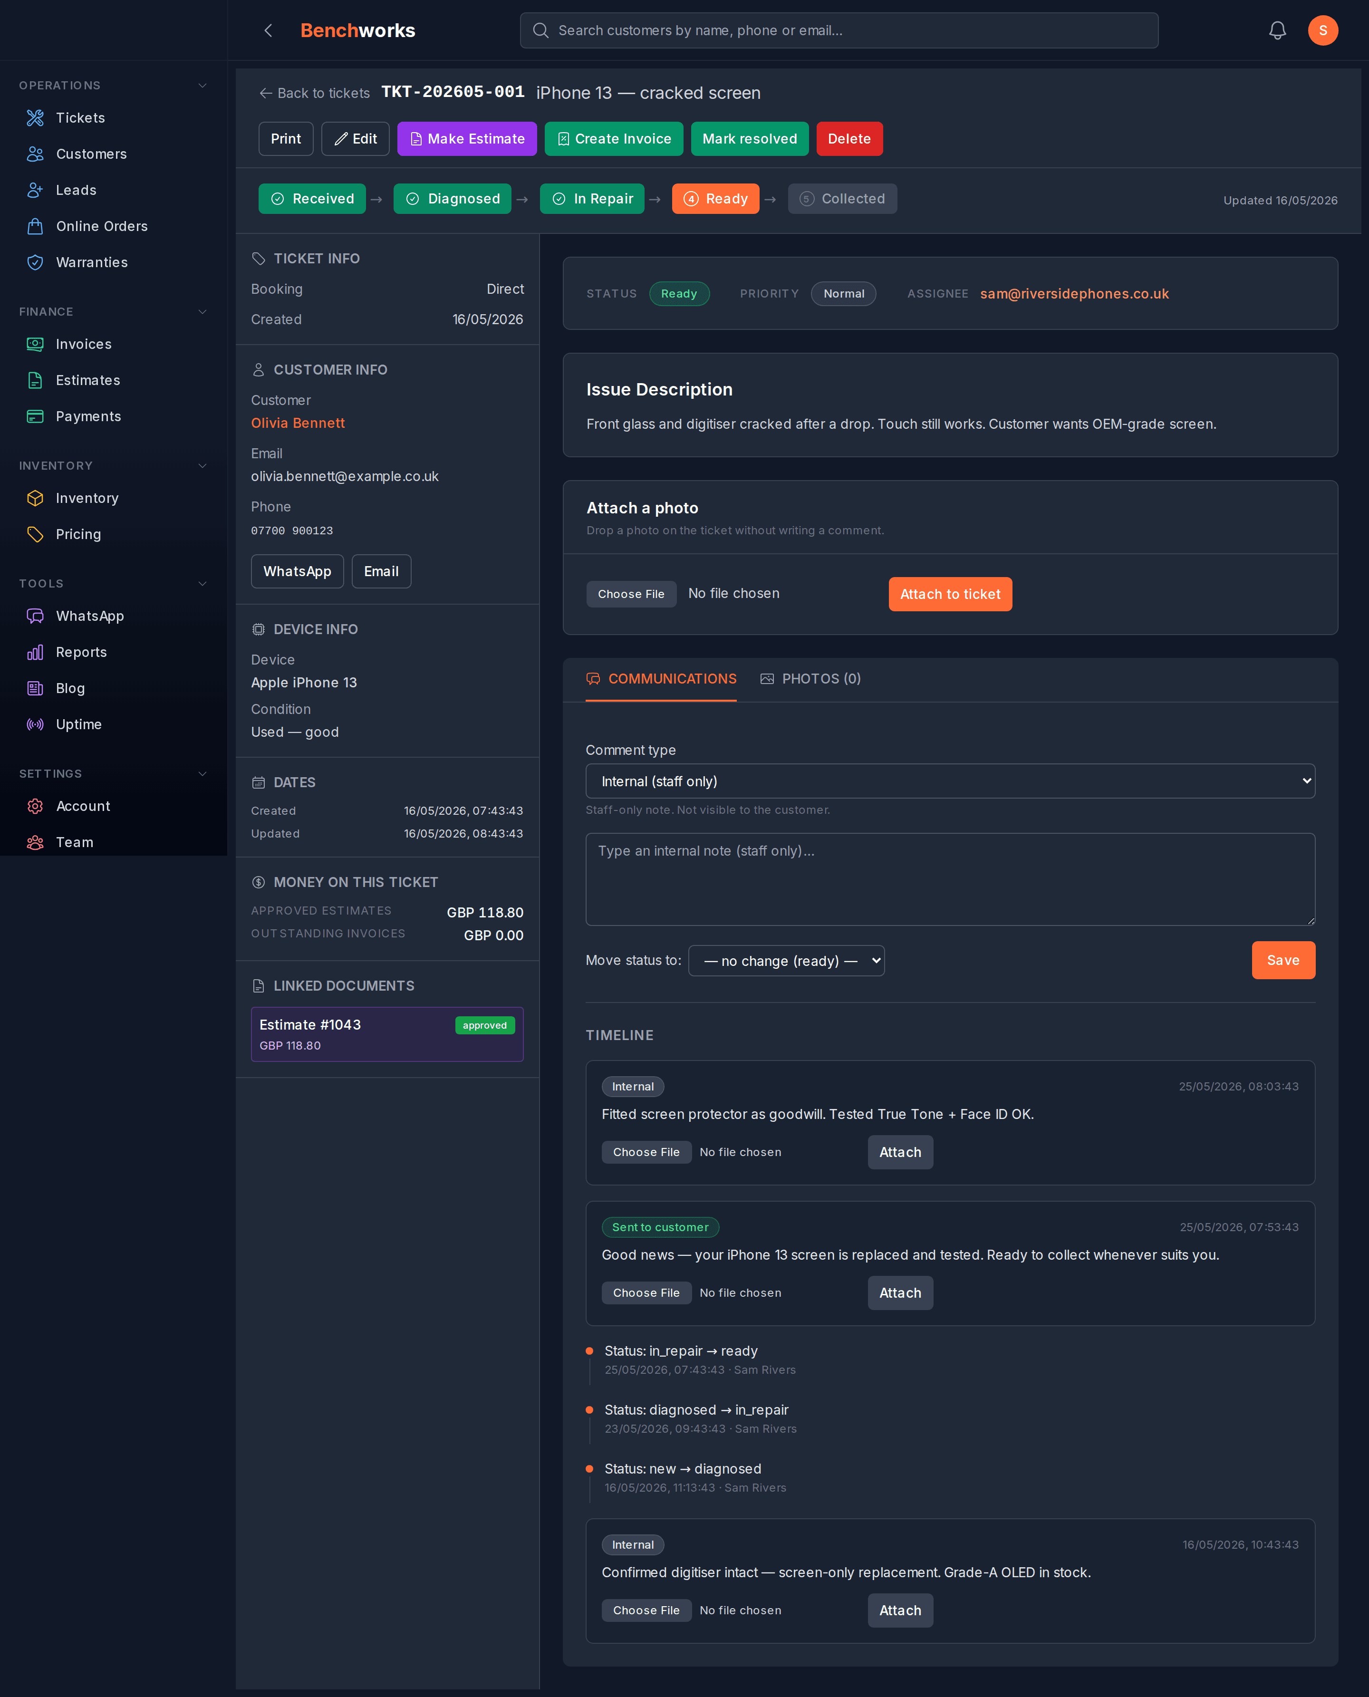Image resolution: width=1369 pixels, height=1697 pixels.
Task: Click the Ready status badge
Action: (x=679, y=294)
